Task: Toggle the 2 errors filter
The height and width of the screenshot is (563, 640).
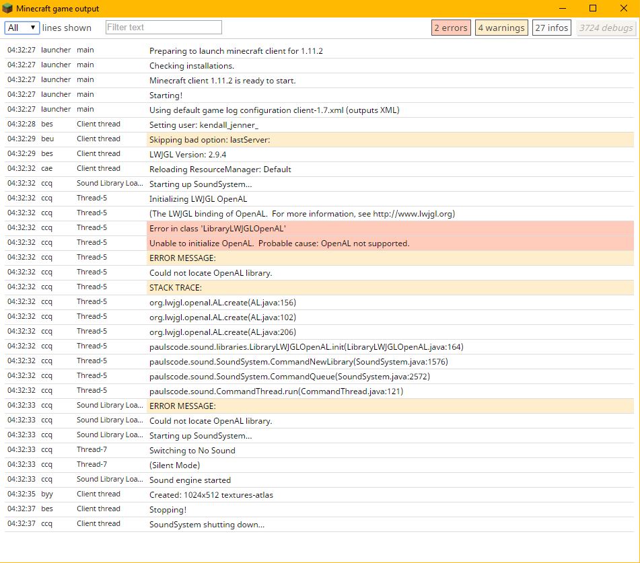Action: [450, 28]
